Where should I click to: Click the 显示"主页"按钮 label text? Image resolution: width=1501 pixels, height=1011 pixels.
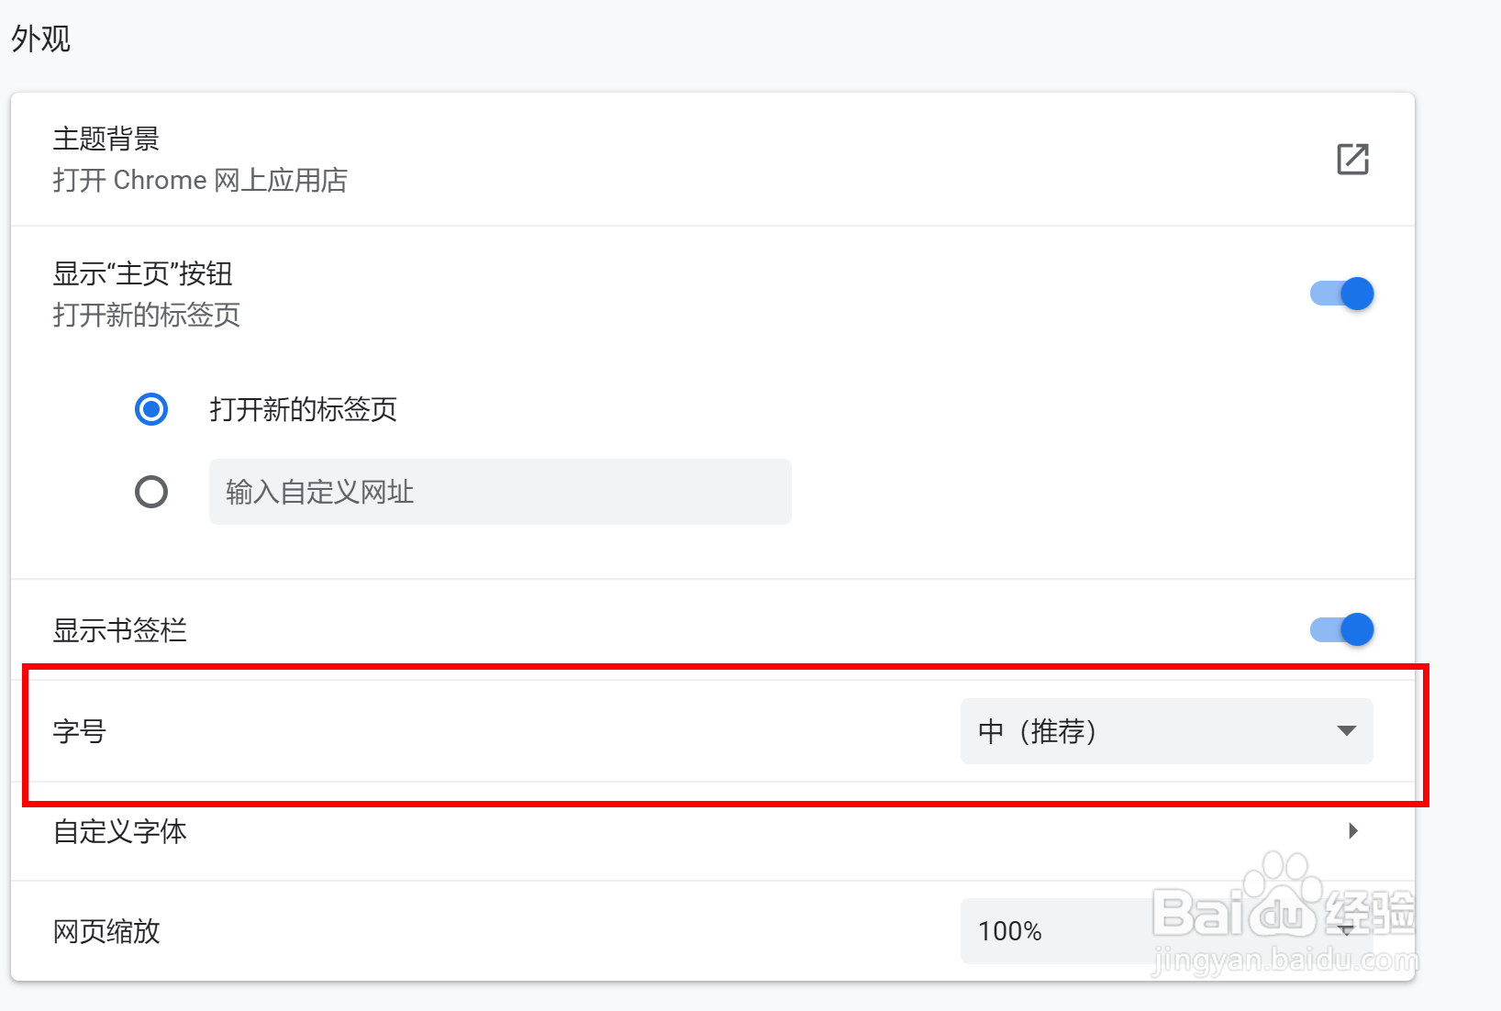click(143, 273)
